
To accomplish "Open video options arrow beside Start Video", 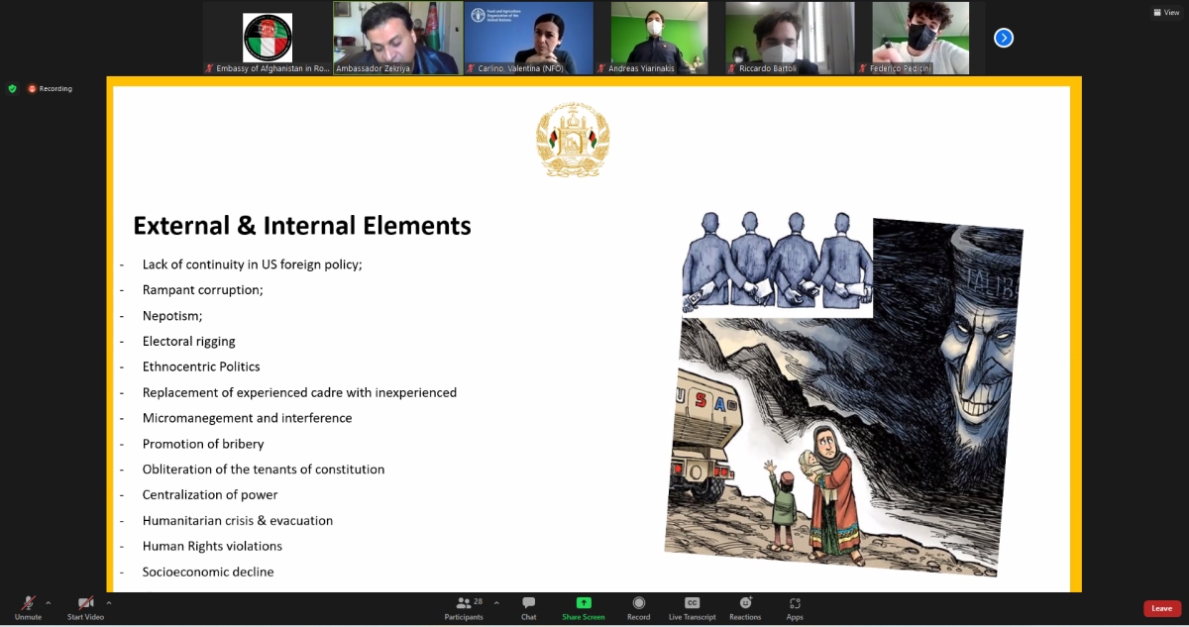I will [x=109, y=602].
